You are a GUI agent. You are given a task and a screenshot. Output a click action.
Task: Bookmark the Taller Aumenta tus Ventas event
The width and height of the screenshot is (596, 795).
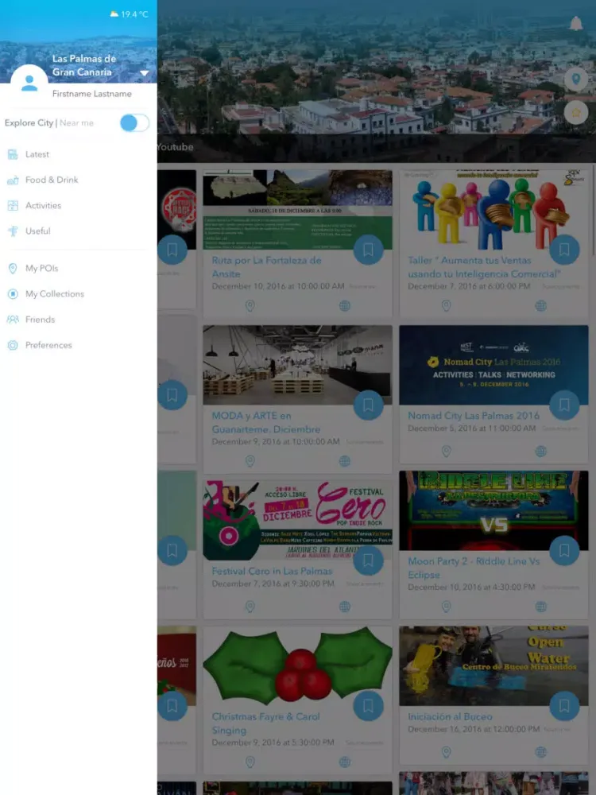[x=564, y=250]
